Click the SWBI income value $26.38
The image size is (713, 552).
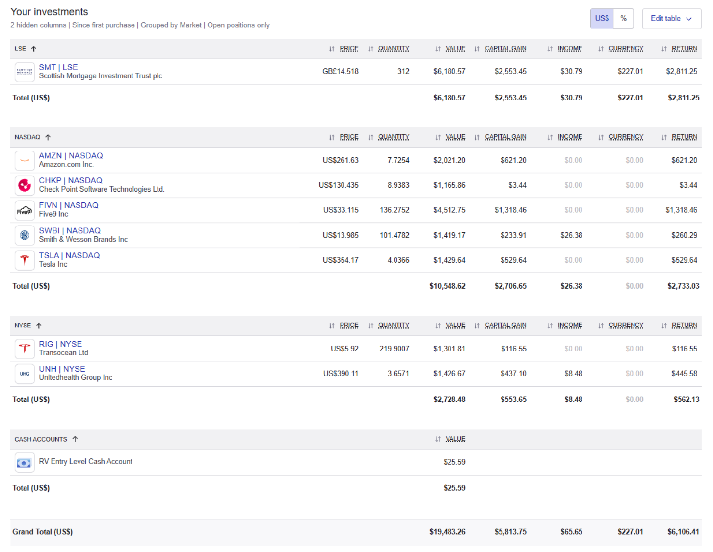[x=571, y=235]
